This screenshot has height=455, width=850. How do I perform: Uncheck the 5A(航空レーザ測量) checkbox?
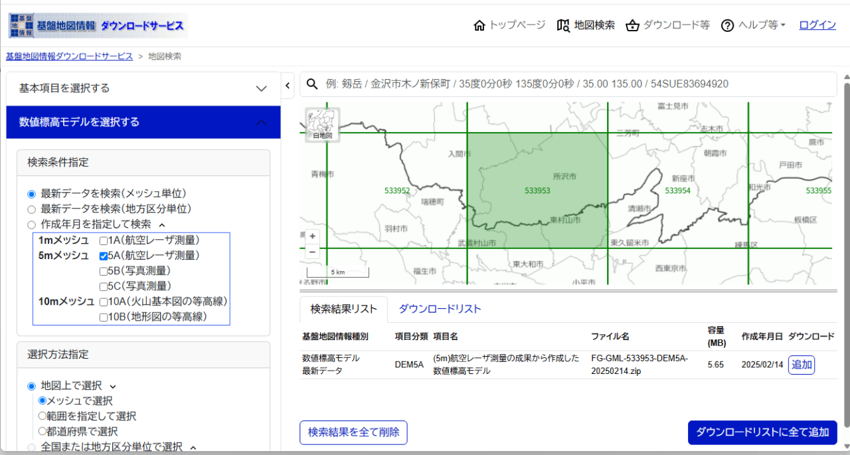tap(104, 256)
